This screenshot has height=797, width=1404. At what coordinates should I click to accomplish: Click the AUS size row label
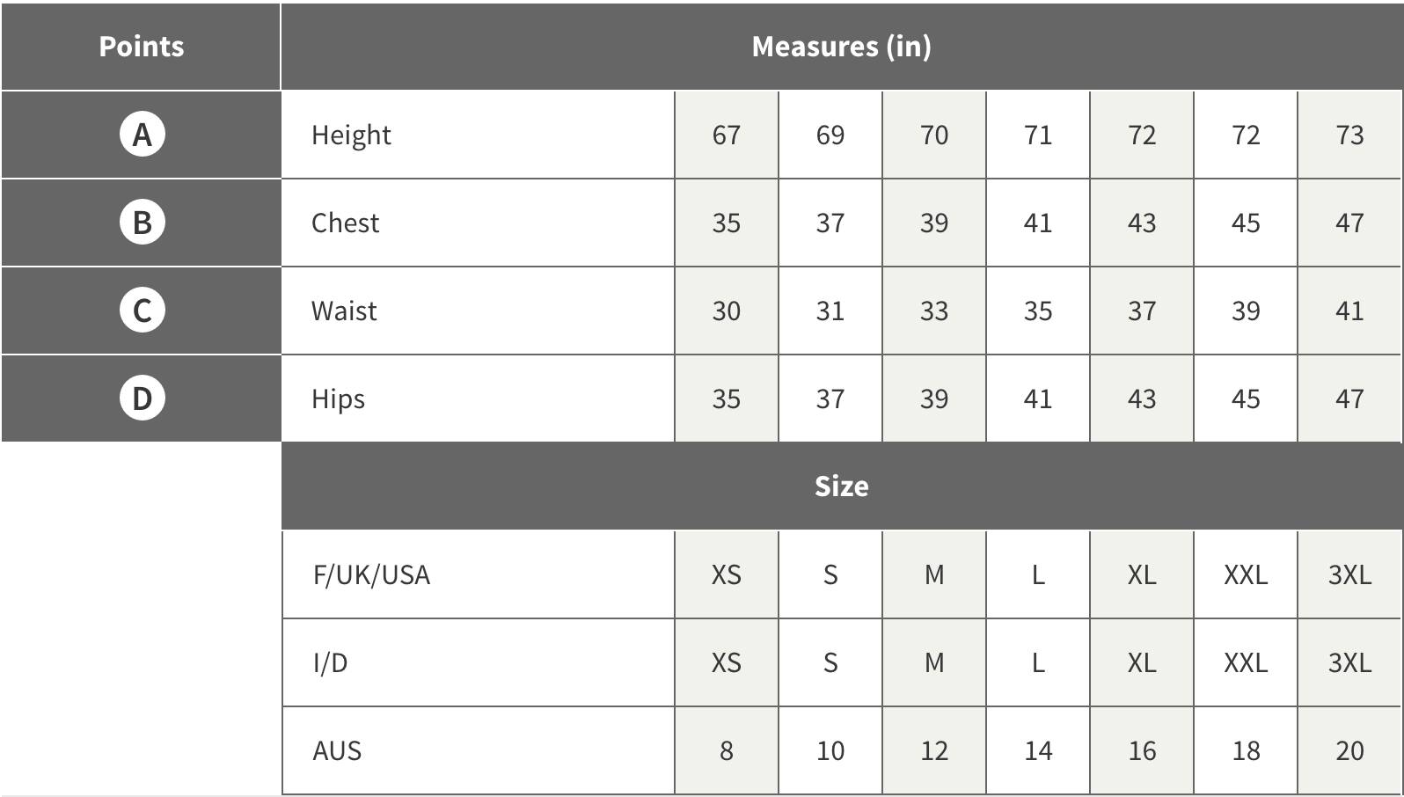point(337,750)
